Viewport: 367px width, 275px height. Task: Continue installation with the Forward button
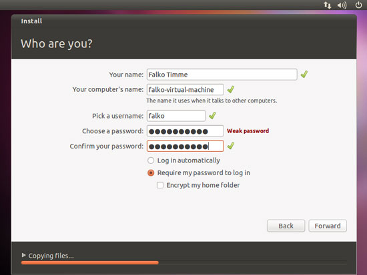coord(328,226)
